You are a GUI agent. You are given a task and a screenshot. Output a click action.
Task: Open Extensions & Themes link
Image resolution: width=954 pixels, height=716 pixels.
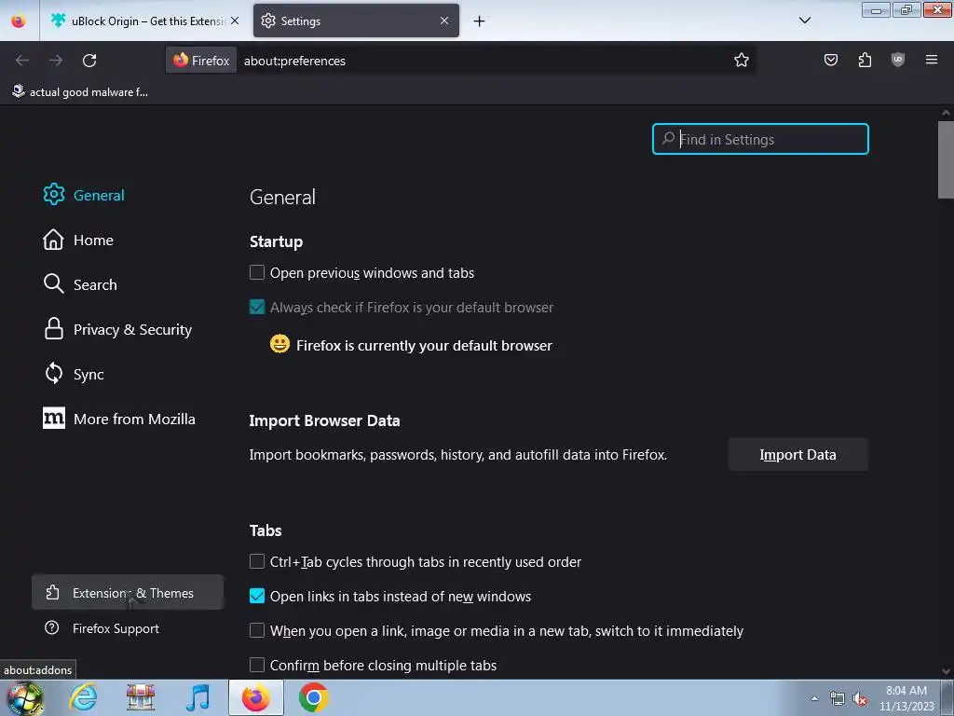(x=128, y=592)
